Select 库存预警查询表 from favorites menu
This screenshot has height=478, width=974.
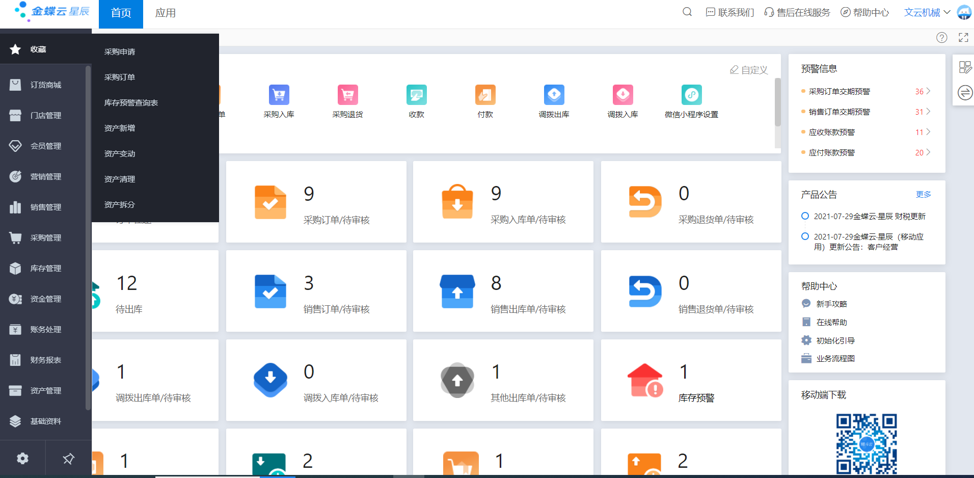(x=131, y=103)
